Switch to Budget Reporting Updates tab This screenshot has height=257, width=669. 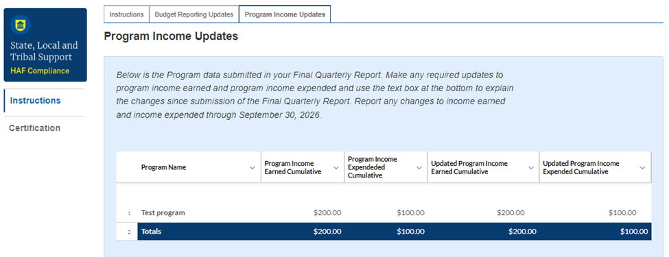point(194,14)
